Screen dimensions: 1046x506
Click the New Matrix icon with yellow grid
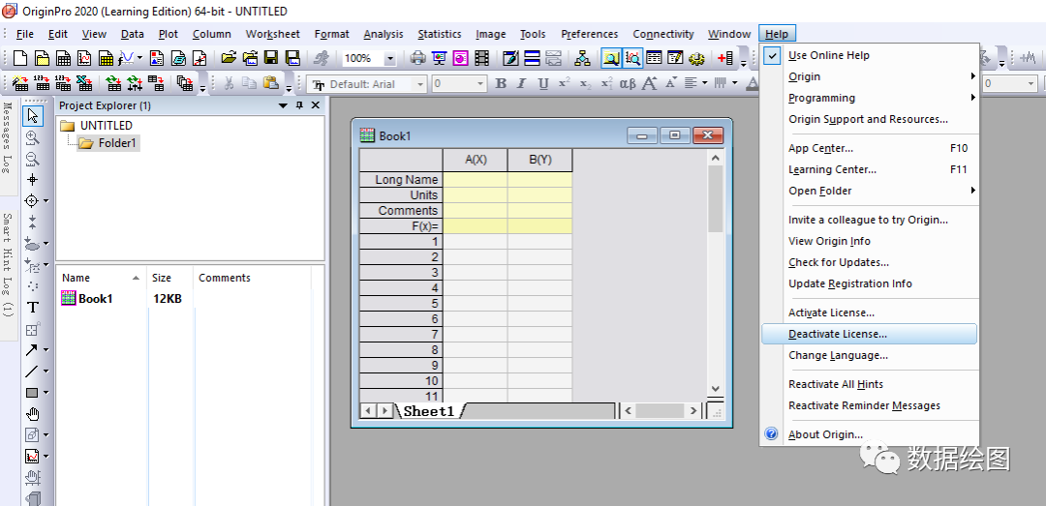click(106, 59)
